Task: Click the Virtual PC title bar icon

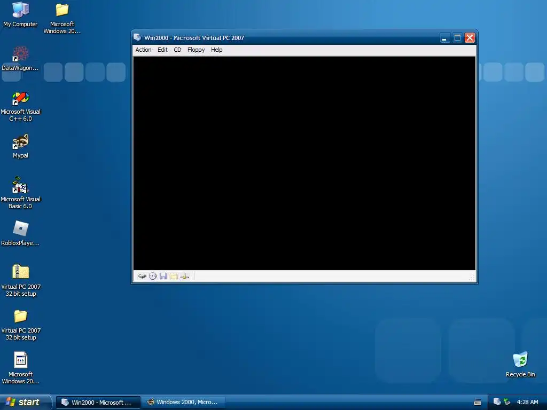Action: coord(137,37)
